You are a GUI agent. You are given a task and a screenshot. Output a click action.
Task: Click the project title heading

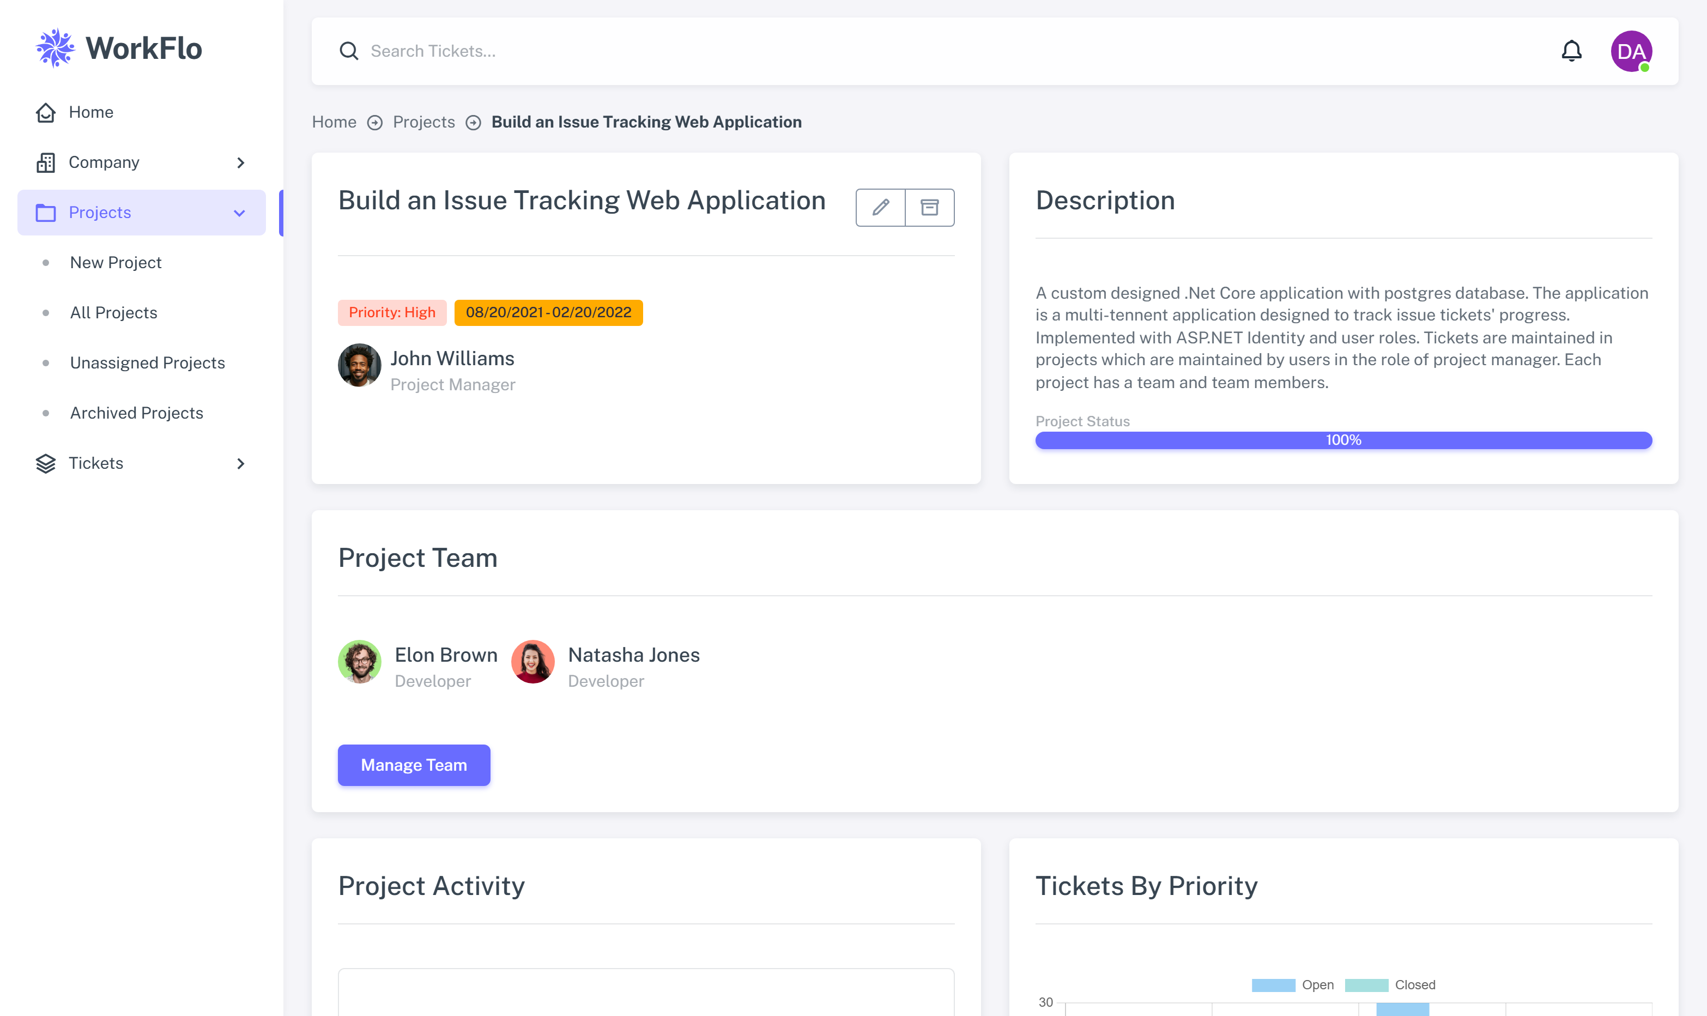[582, 201]
